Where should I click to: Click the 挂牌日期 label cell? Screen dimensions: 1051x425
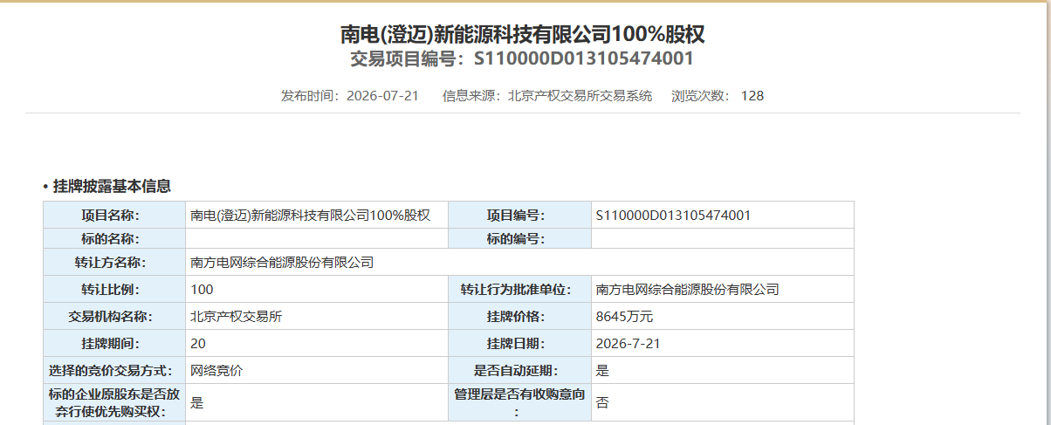[519, 344]
